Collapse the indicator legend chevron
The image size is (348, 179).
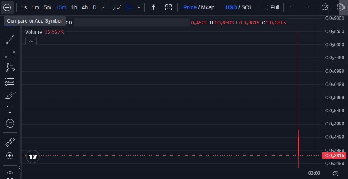tap(31, 41)
